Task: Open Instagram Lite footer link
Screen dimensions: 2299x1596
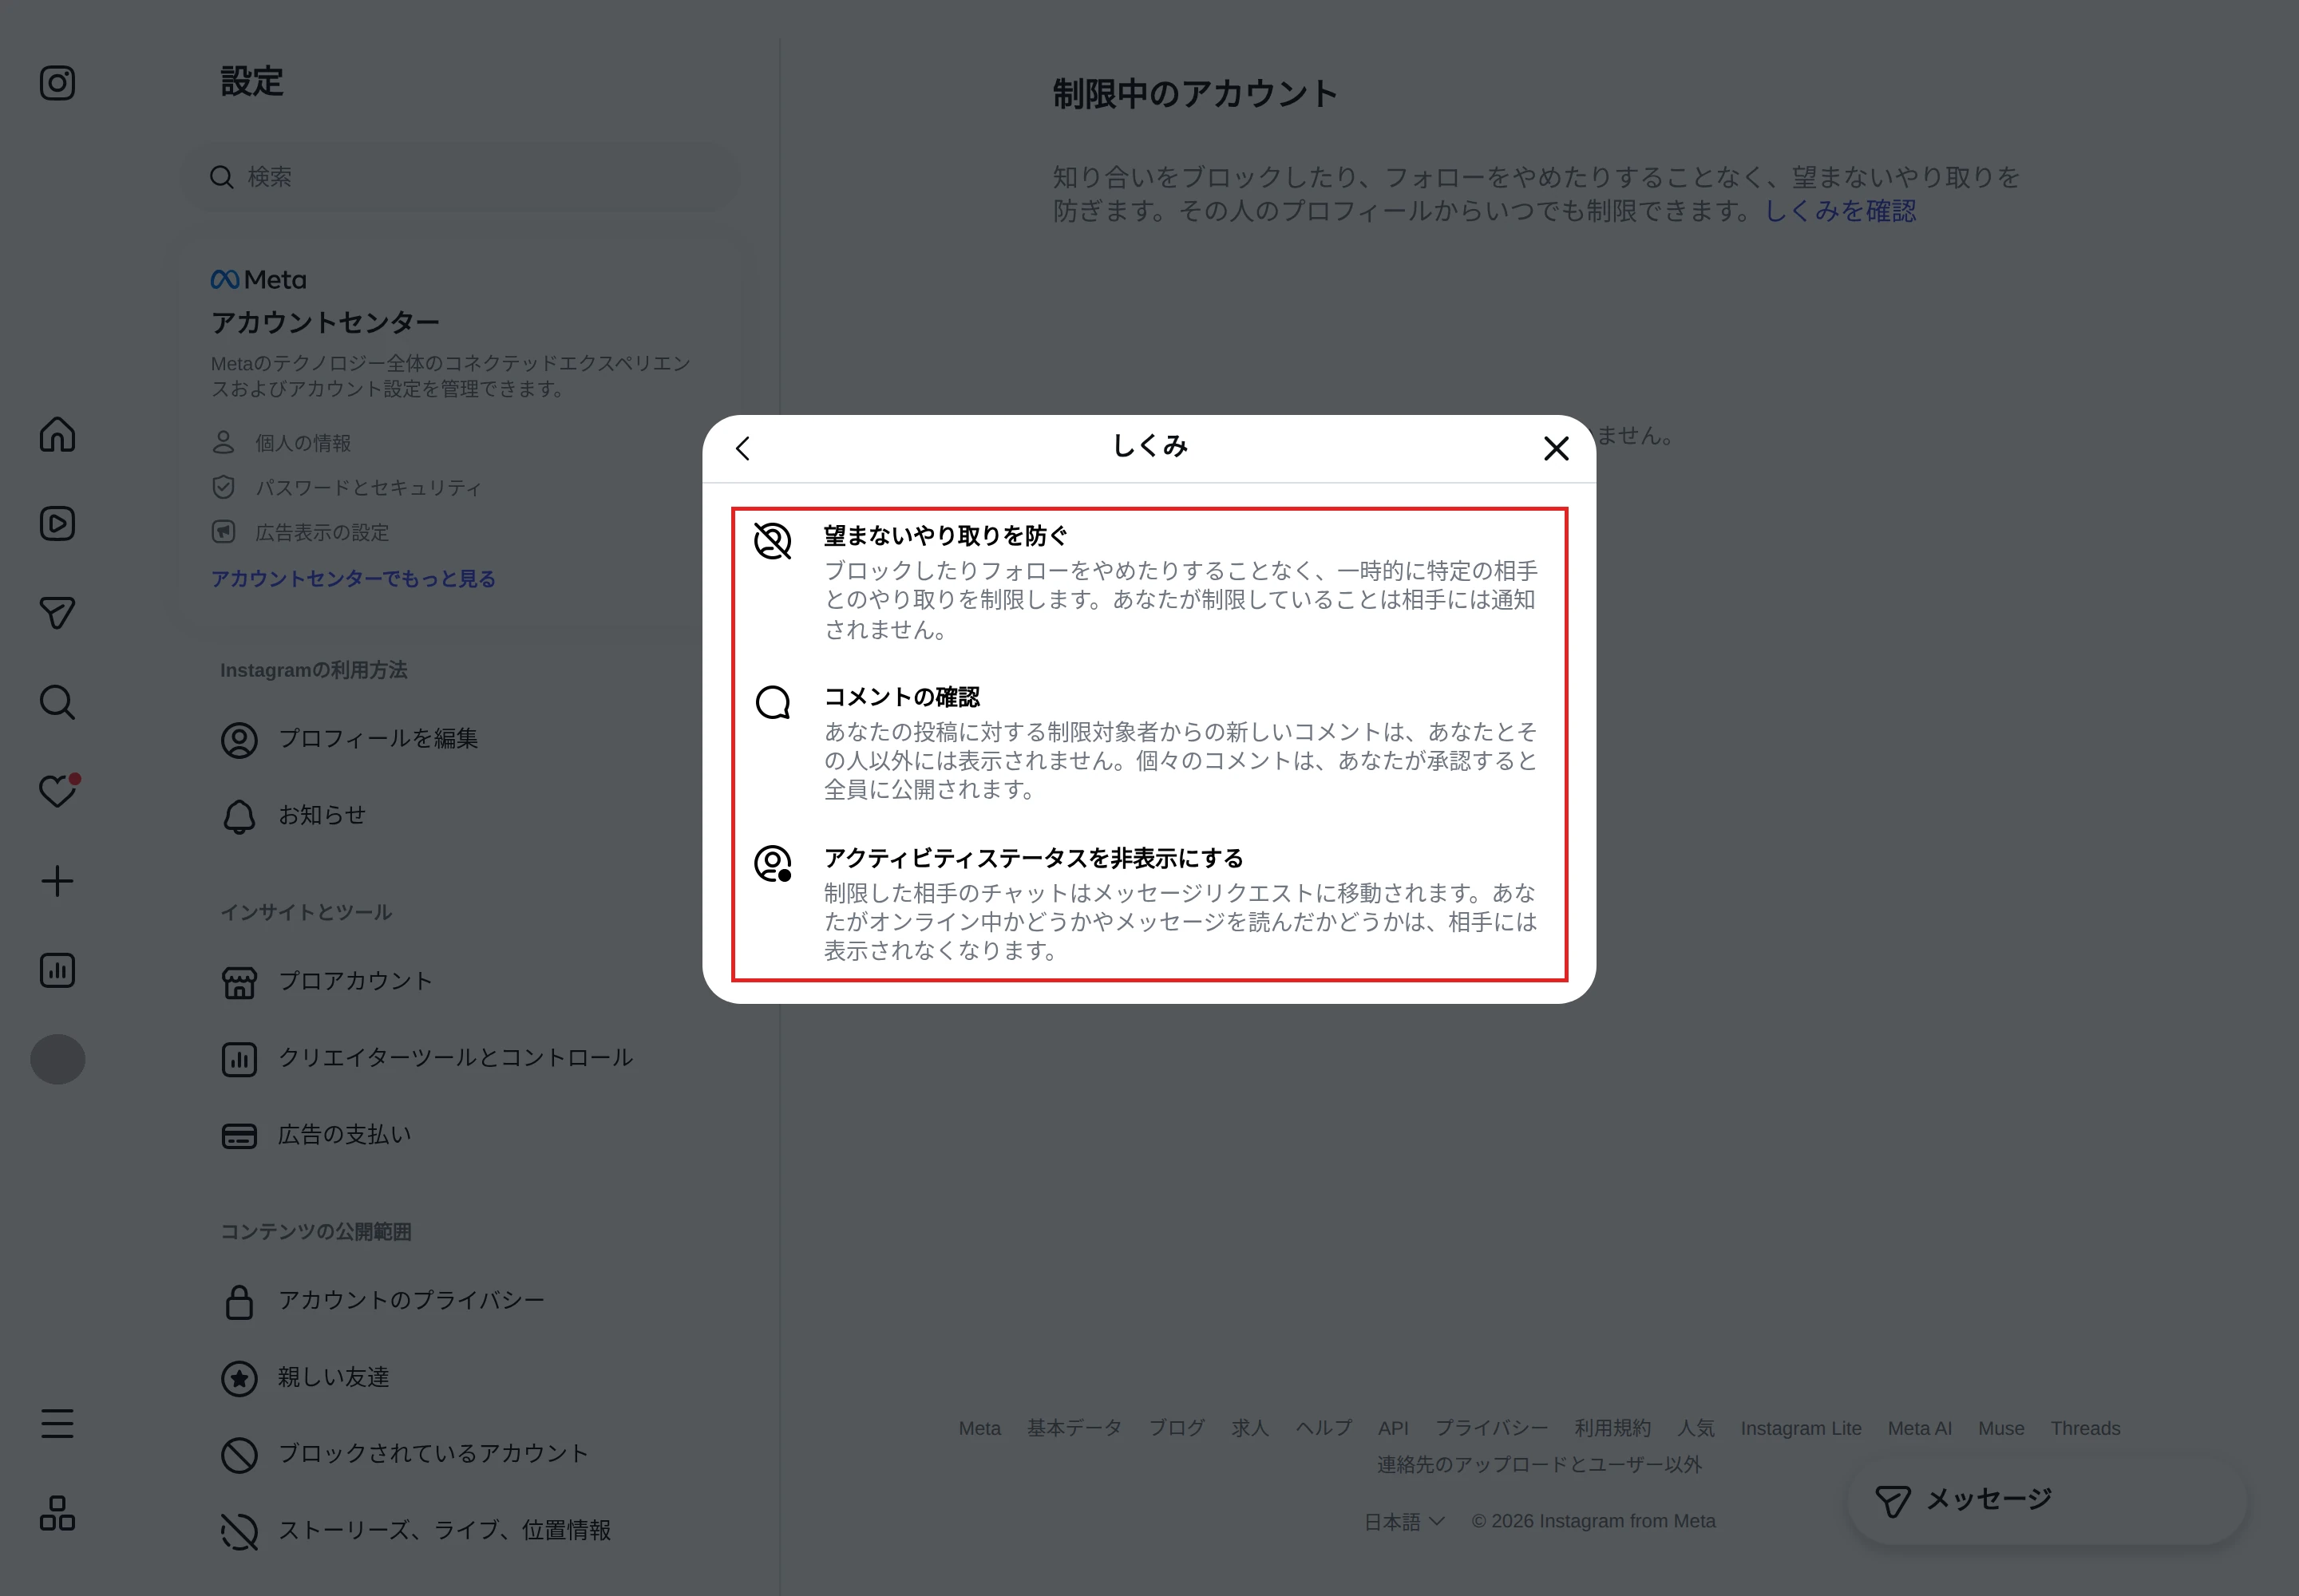Action: point(1801,1428)
